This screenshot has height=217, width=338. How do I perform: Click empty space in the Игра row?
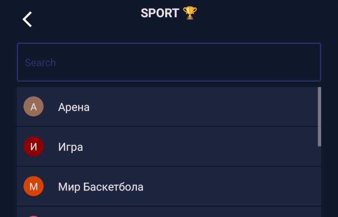coord(211,147)
